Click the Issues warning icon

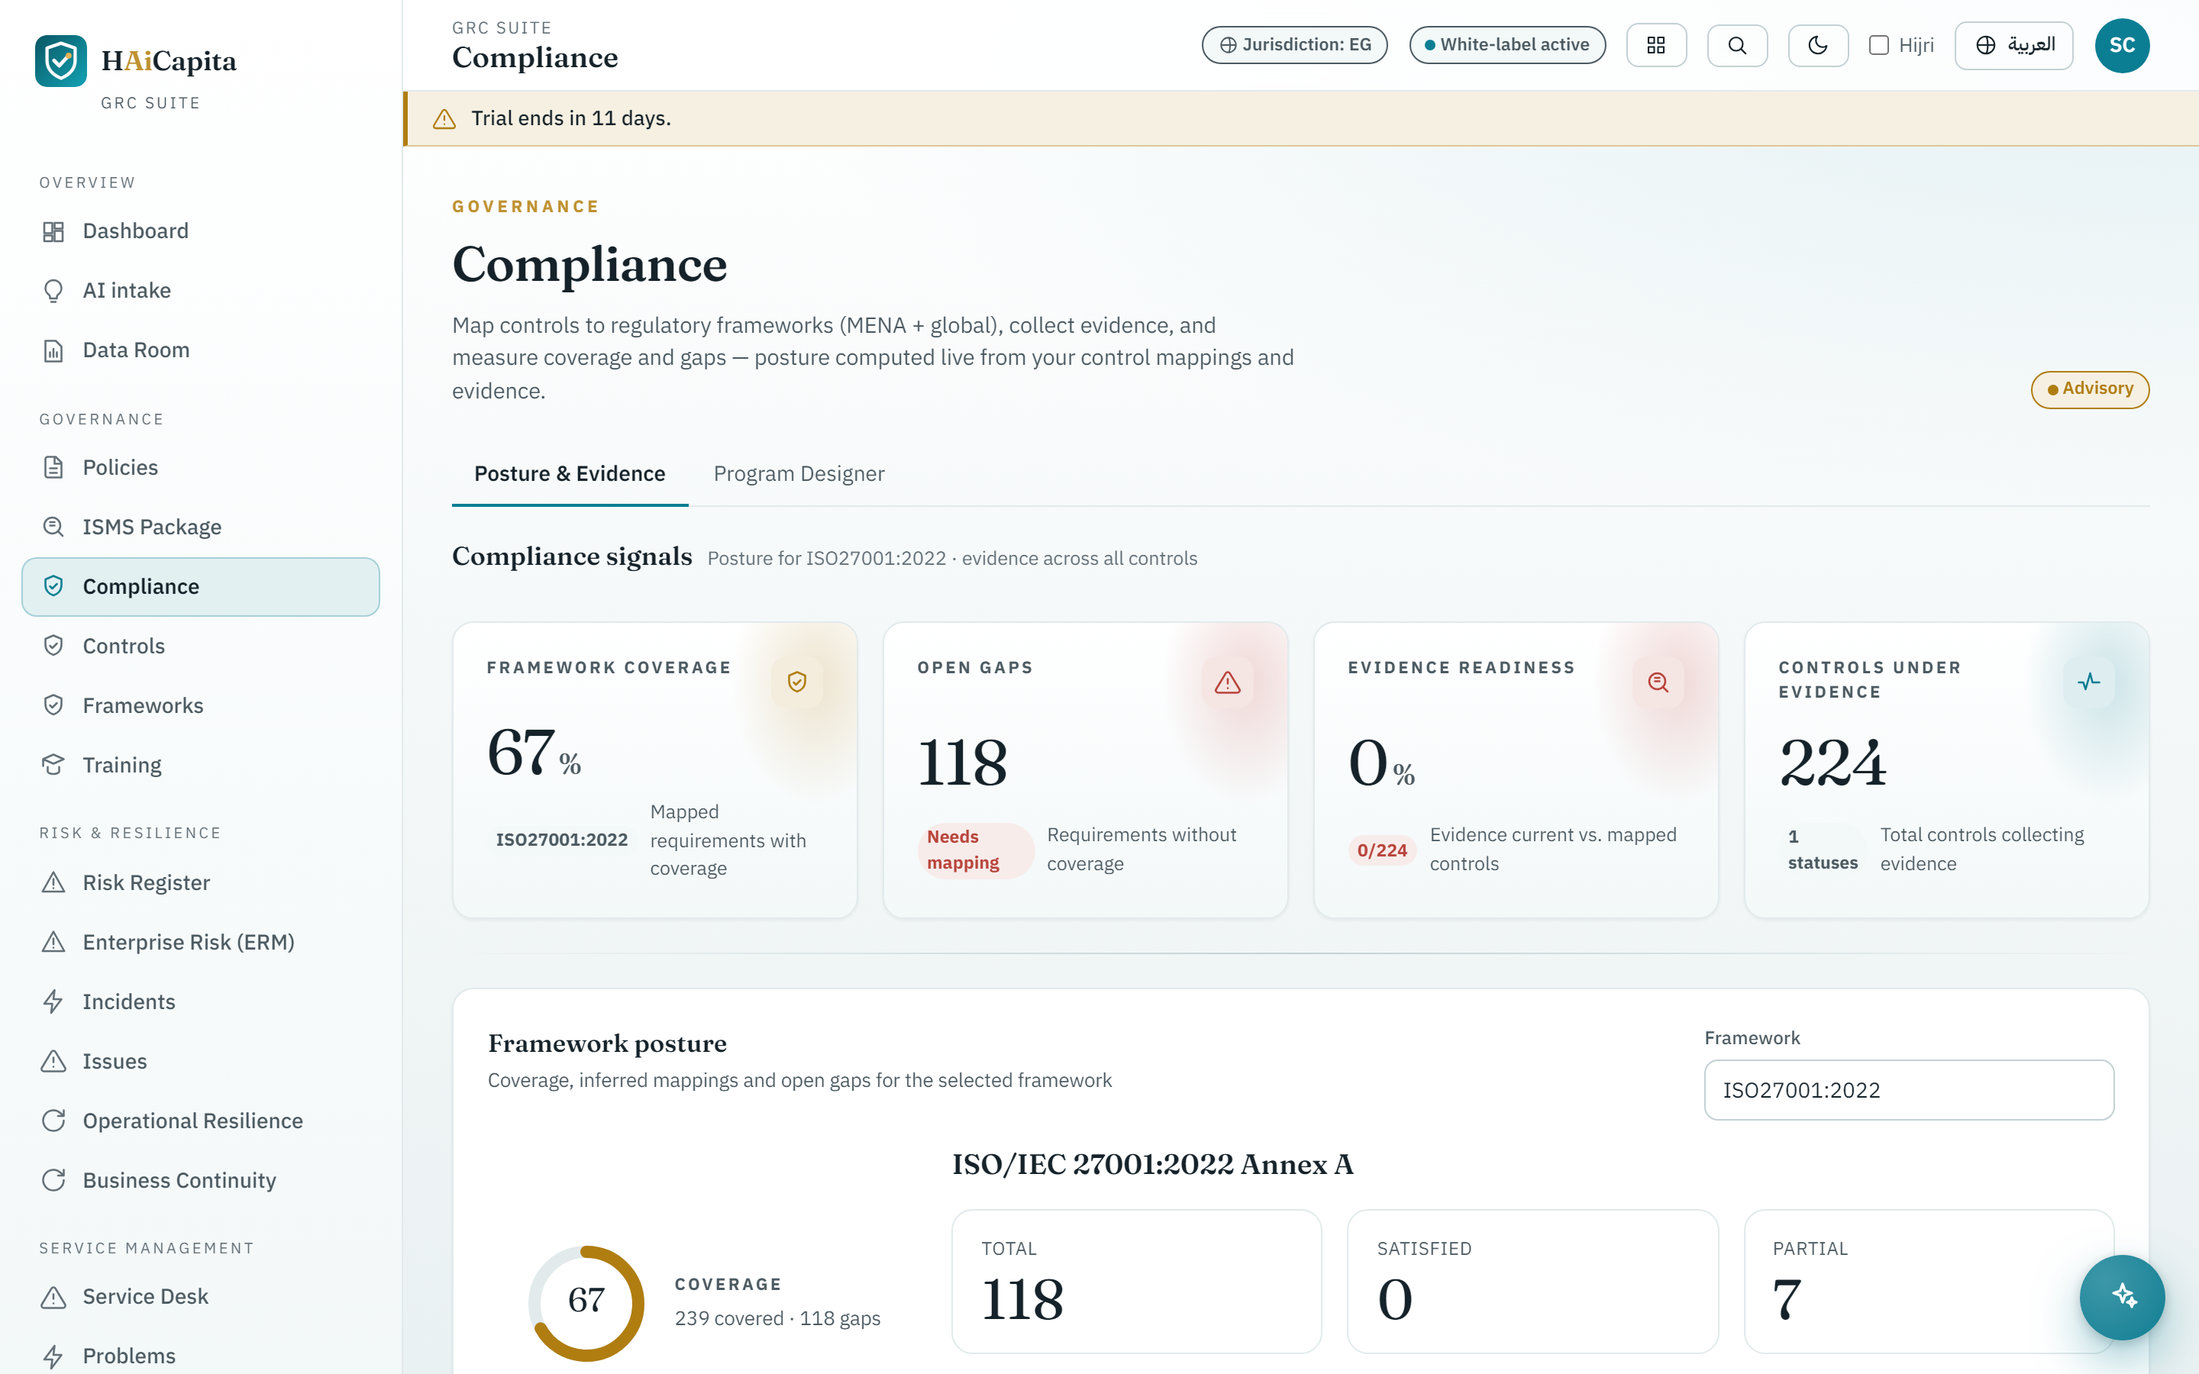53,1061
